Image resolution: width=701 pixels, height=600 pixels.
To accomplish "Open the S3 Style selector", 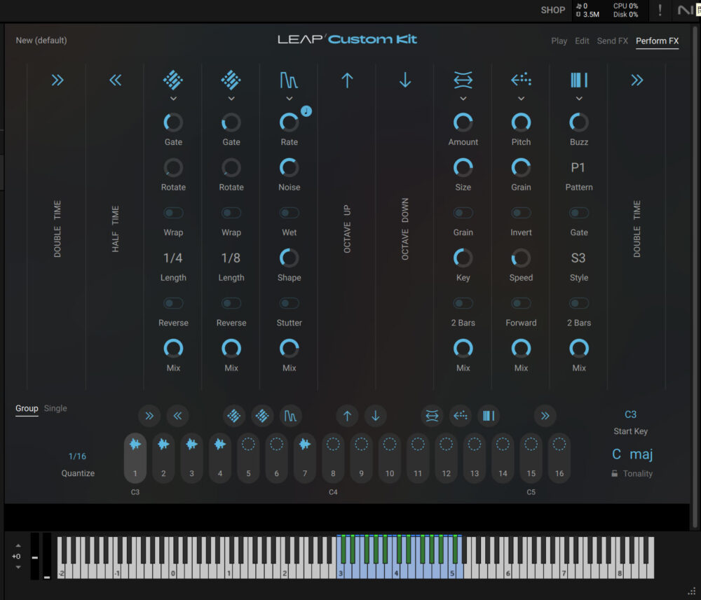I will point(578,258).
